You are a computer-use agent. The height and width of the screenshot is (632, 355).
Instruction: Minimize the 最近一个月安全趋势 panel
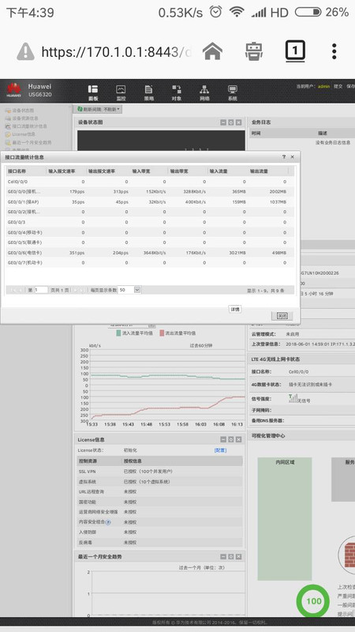223,557
